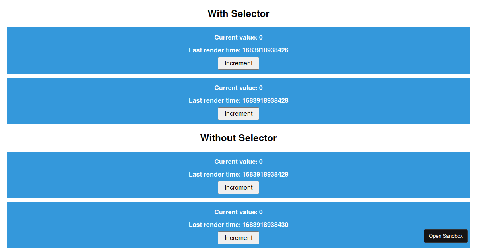The height and width of the screenshot is (250, 477).
Task: Click white gap between the two With Selector panels
Action: pos(238,76)
